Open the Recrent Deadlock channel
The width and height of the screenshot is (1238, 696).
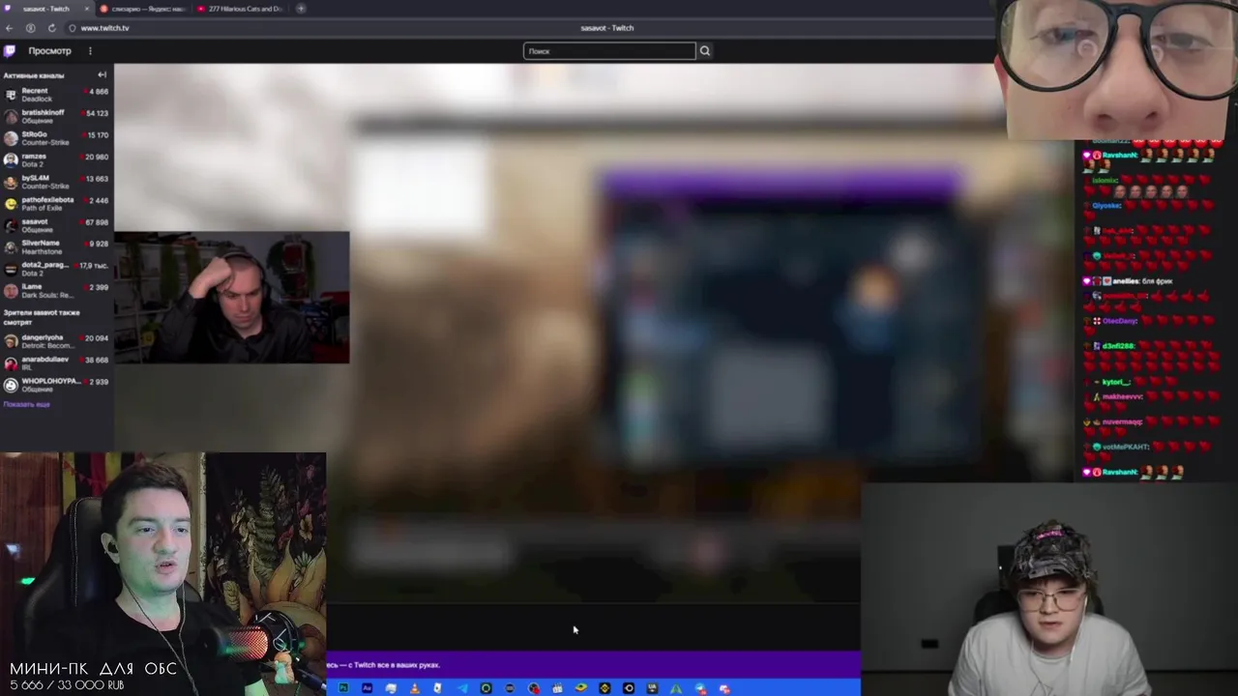tap(56, 95)
